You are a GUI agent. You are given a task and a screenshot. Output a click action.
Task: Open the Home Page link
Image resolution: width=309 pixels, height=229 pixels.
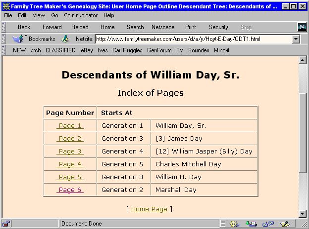(x=149, y=209)
